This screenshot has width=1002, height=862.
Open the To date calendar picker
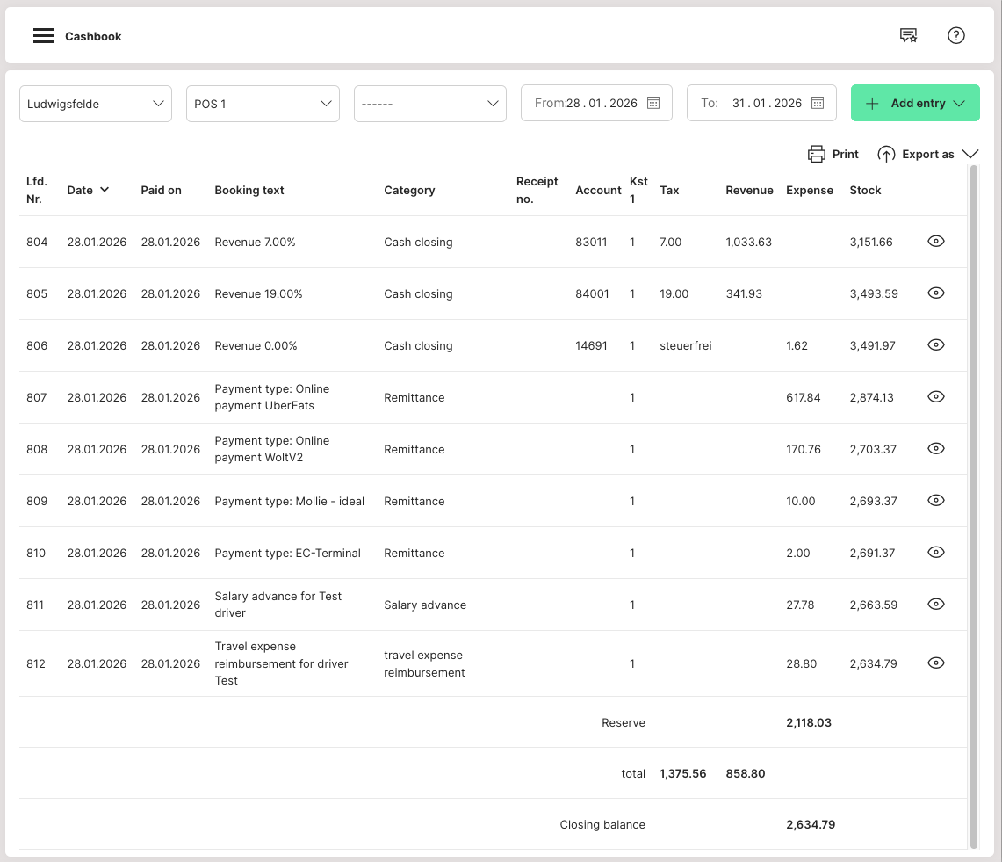tap(818, 103)
